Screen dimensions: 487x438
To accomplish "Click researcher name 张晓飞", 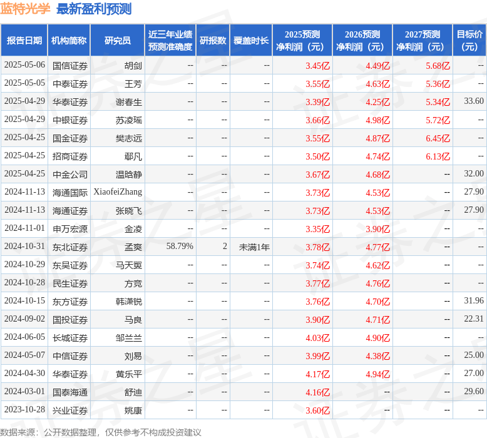I will click(x=128, y=211).
